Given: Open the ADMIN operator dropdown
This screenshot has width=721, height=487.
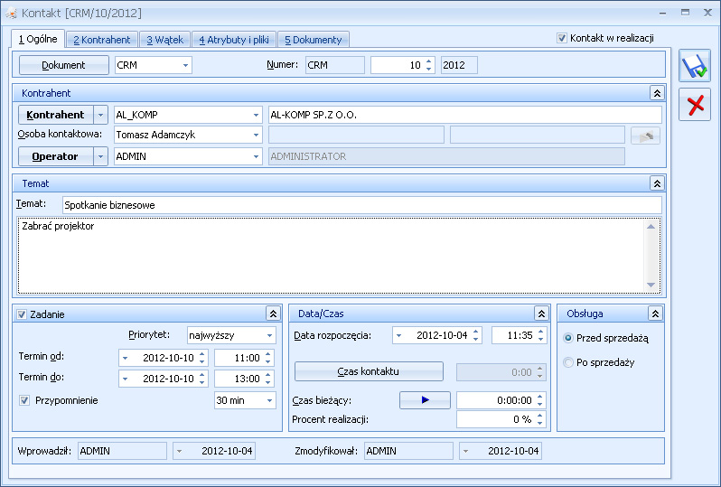Looking at the screenshot, I should point(256,156).
